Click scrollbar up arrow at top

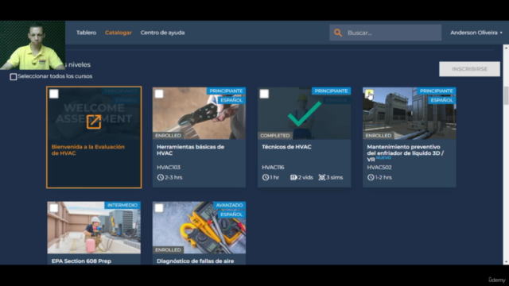click(x=506, y=48)
